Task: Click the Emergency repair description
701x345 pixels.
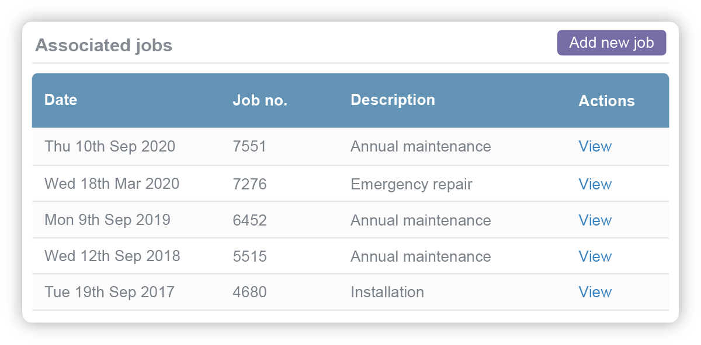Action: click(411, 184)
